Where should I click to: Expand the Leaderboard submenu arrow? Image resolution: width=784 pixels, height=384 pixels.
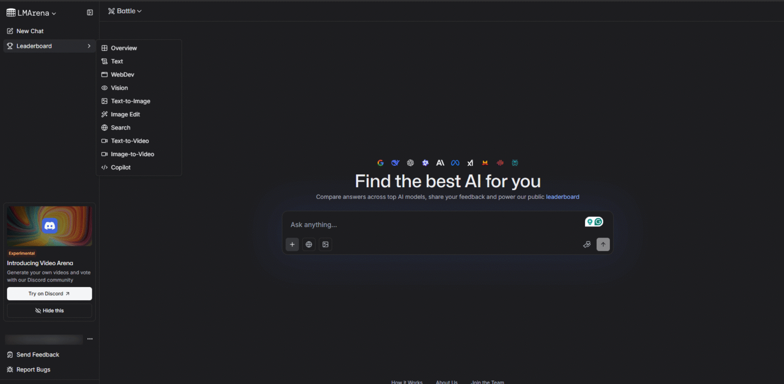(x=88, y=46)
